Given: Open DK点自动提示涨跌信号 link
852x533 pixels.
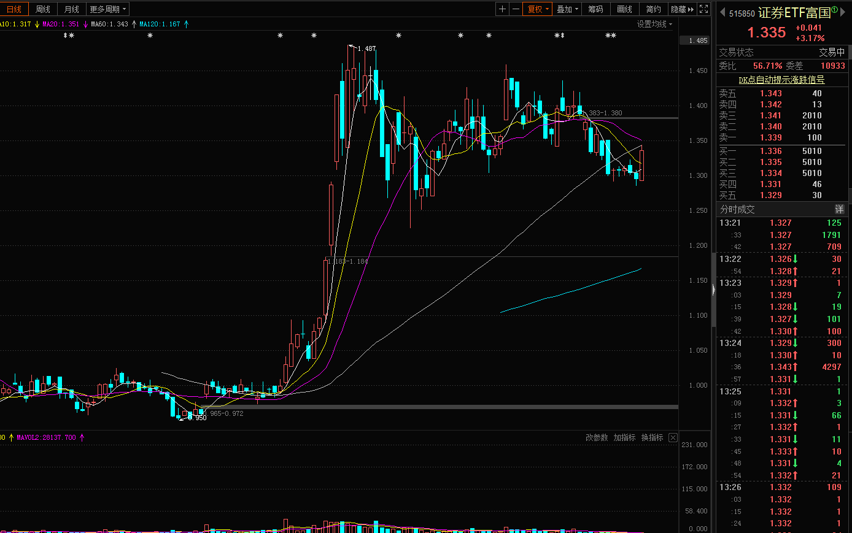Looking at the screenshot, I should (781, 80).
